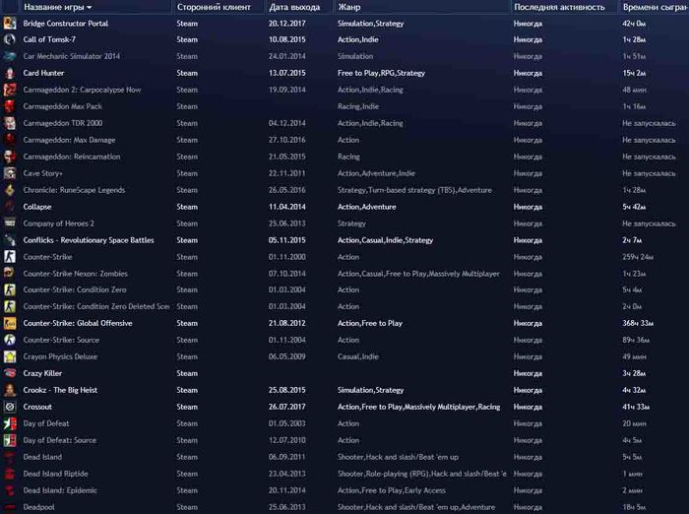Click the release date 26.07.2017
This screenshot has width=689, height=514.
coord(287,407)
